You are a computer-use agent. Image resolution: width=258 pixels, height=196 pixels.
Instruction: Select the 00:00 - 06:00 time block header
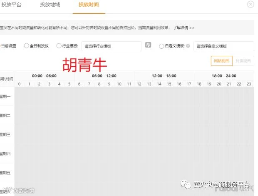[44, 76]
